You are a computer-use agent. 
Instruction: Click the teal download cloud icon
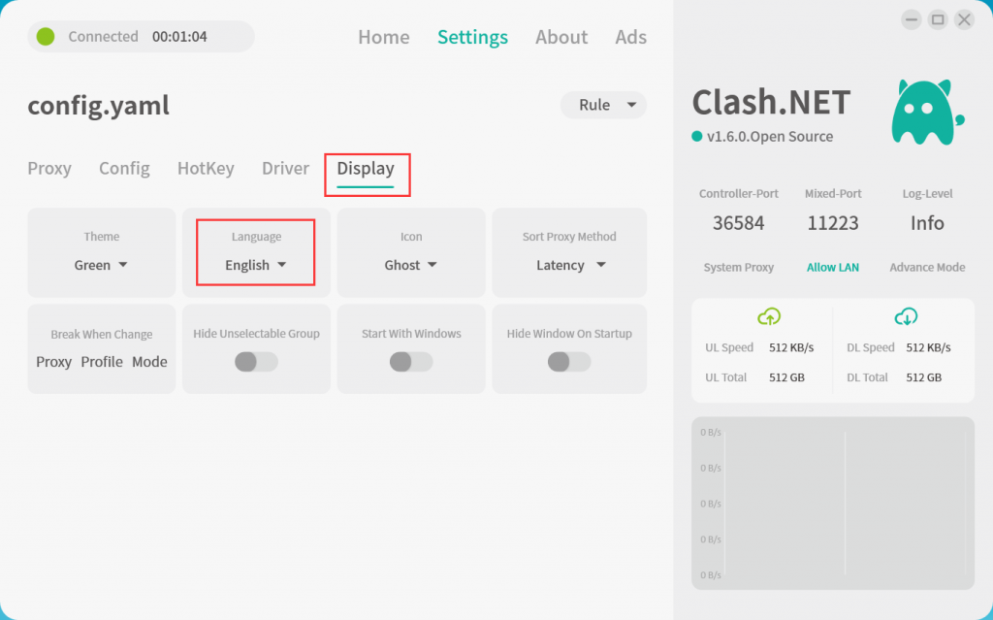click(905, 316)
